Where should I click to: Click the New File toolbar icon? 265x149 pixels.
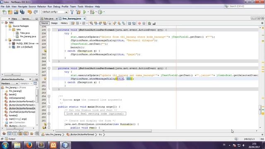[5, 12]
